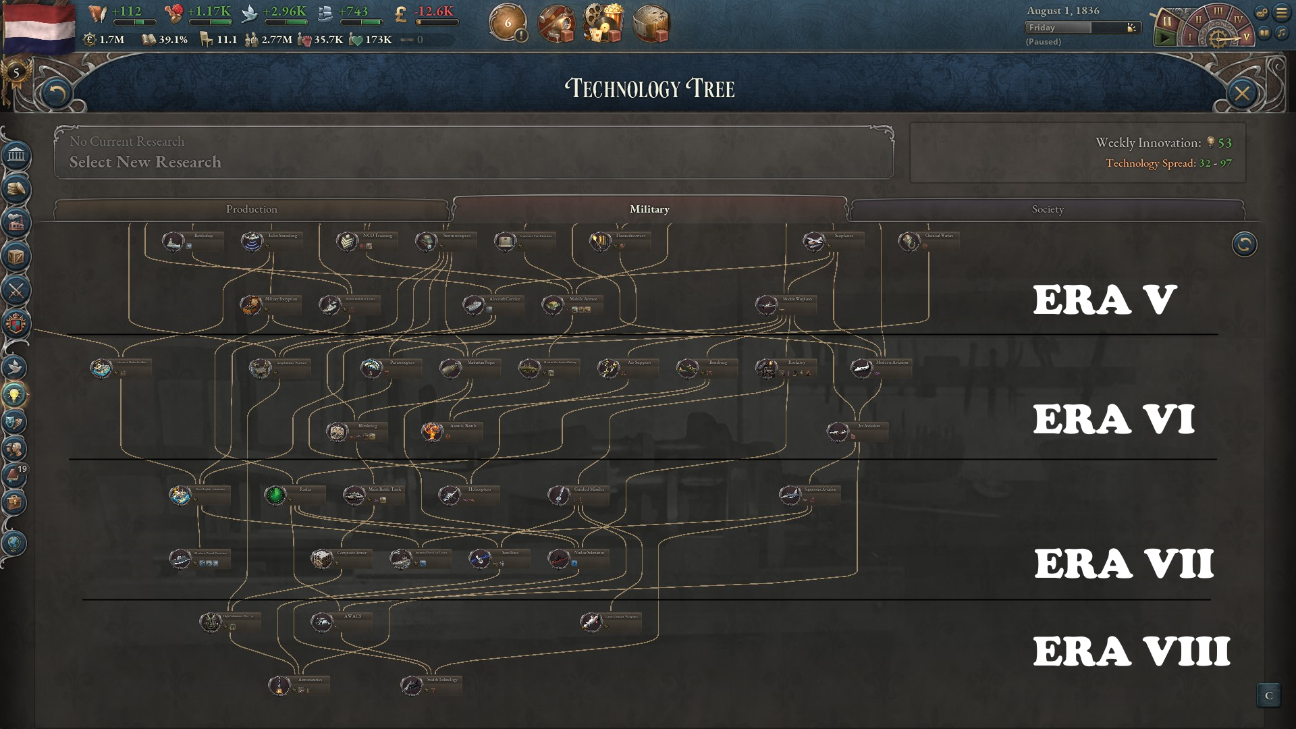Click the Echo Sounding technology icon

[x=252, y=242]
